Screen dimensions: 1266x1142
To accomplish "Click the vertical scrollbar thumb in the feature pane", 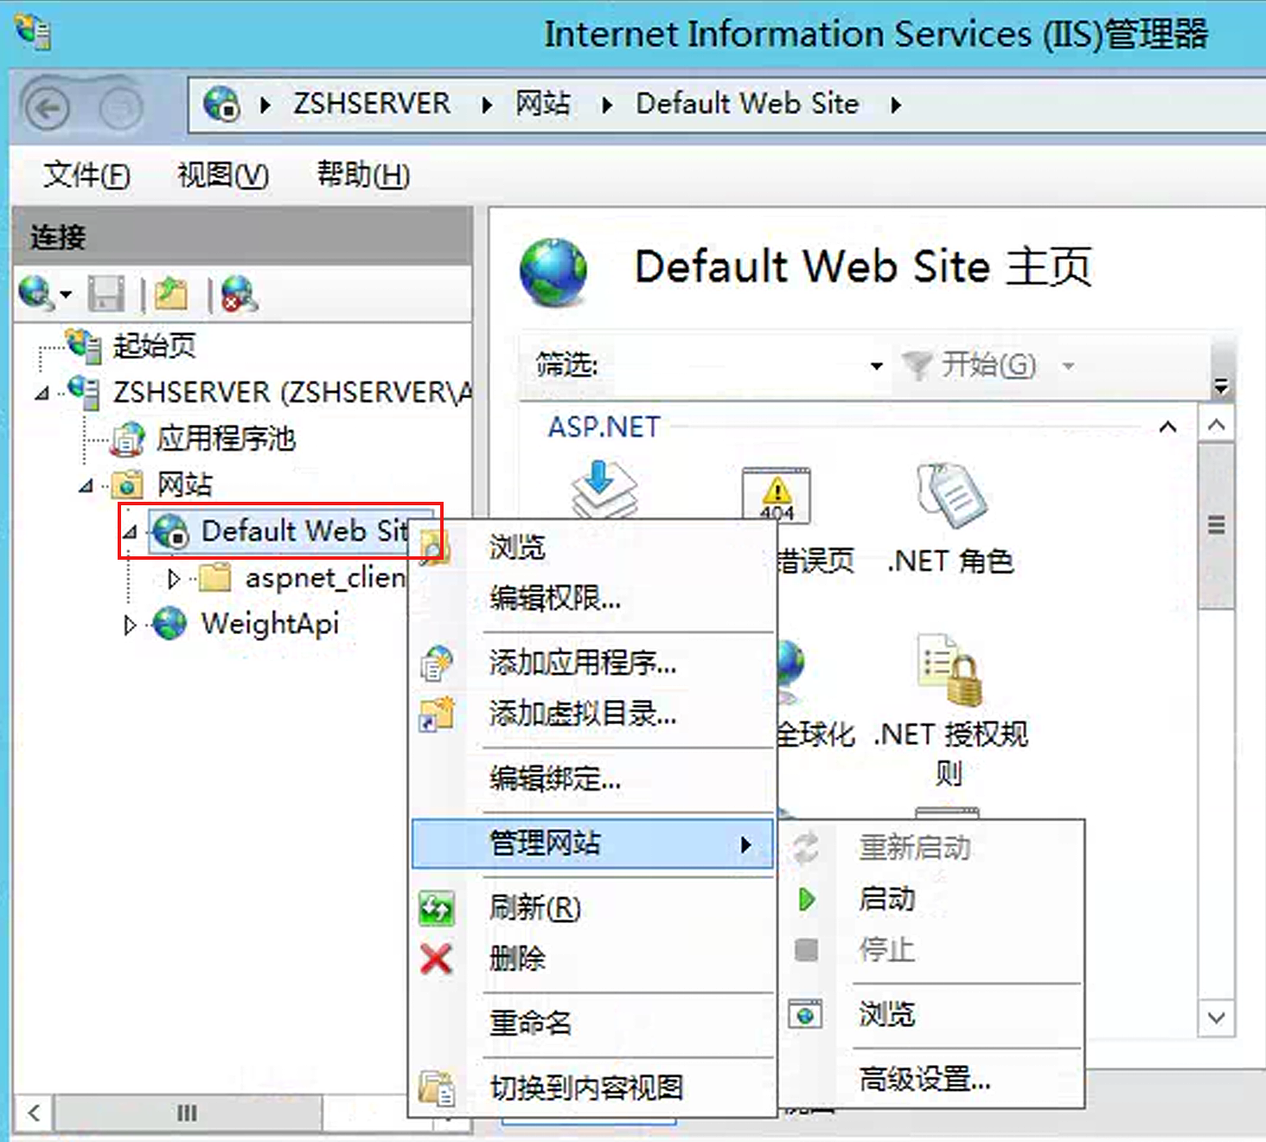I will [x=1216, y=526].
